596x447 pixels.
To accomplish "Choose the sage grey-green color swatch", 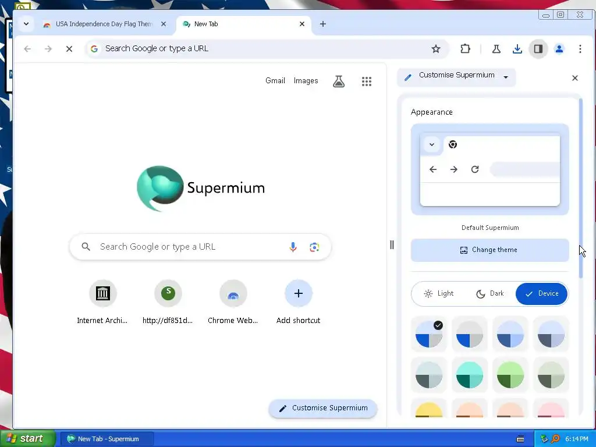I will point(551,375).
